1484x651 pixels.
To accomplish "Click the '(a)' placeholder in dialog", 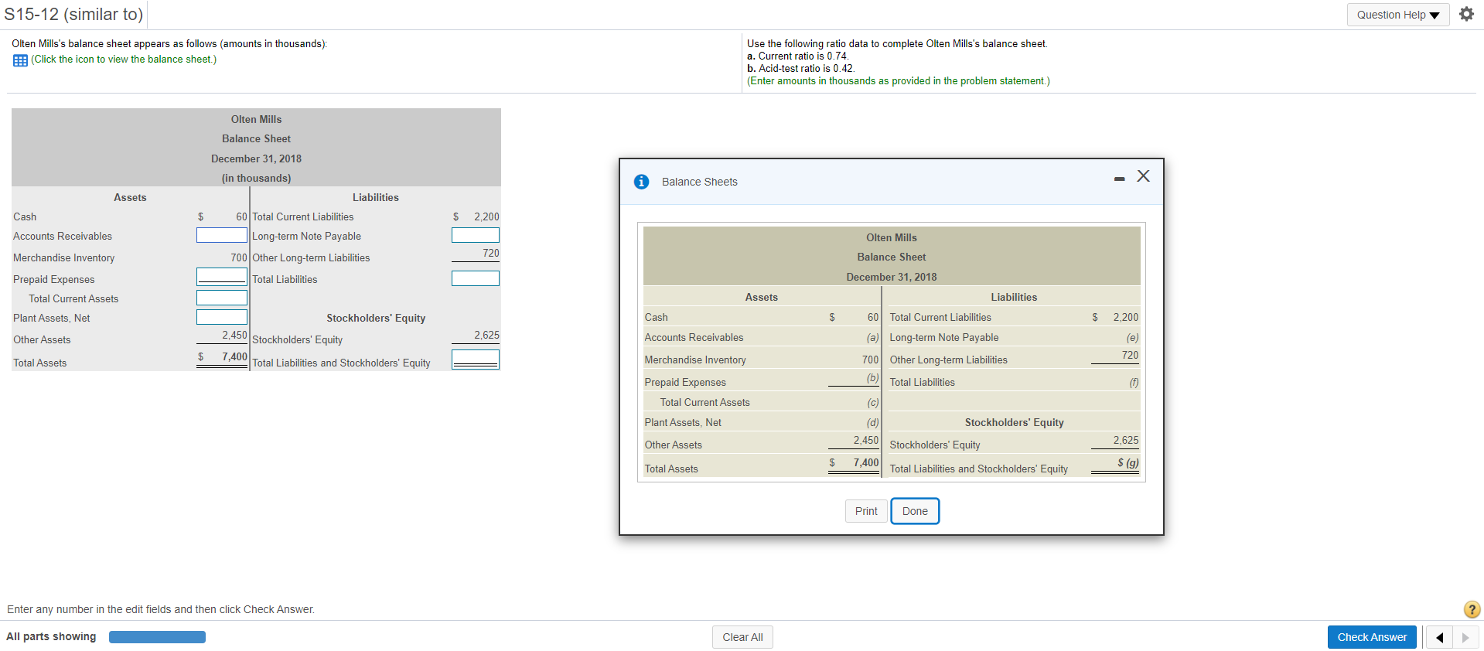I will 872,338.
